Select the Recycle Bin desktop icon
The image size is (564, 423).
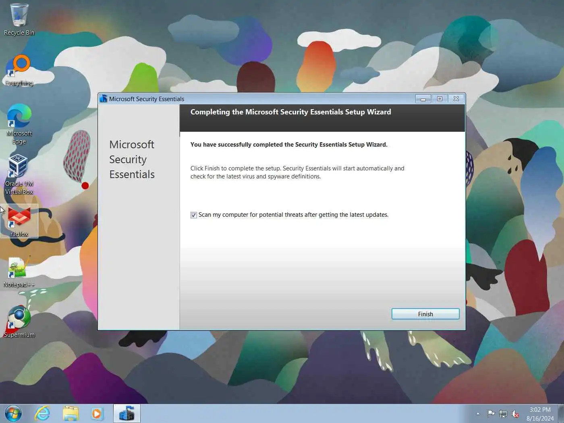19,20
